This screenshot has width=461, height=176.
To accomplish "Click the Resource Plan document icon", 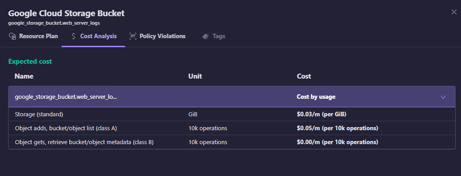I will pyautogui.click(x=12, y=36).
